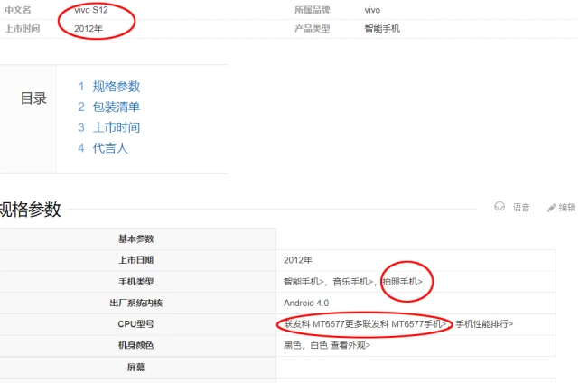This screenshot has height=383, width=579.
Task: Open 手机性能排行> link
Action: click(484, 324)
